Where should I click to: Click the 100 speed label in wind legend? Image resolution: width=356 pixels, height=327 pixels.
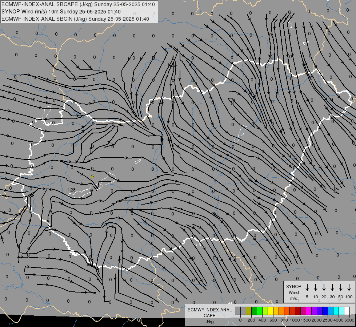coord(349,297)
